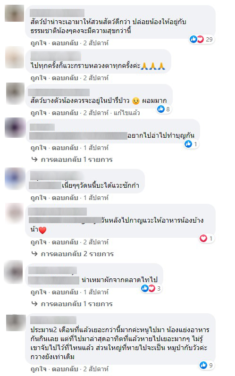Open the first commenter's profile picture
The width and height of the screenshot is (235, 376).
(15, 13)
